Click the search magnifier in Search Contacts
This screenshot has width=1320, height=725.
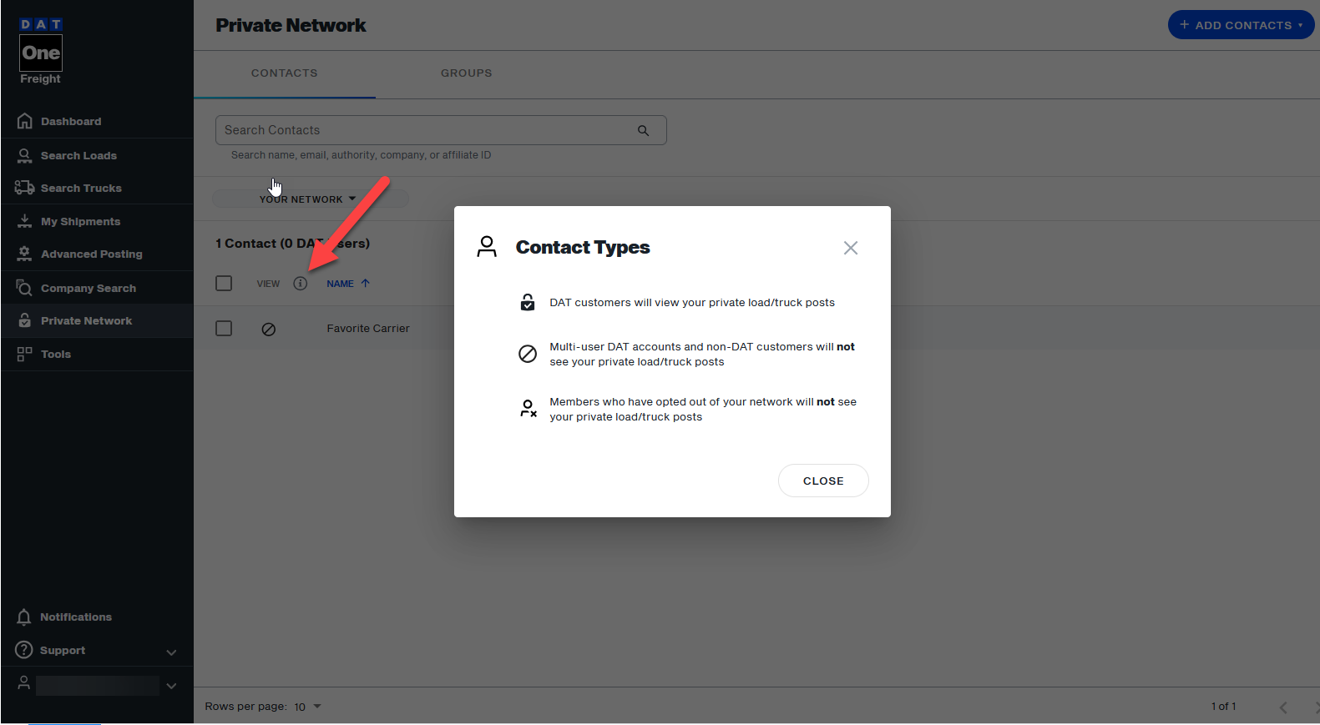[643, 131]
